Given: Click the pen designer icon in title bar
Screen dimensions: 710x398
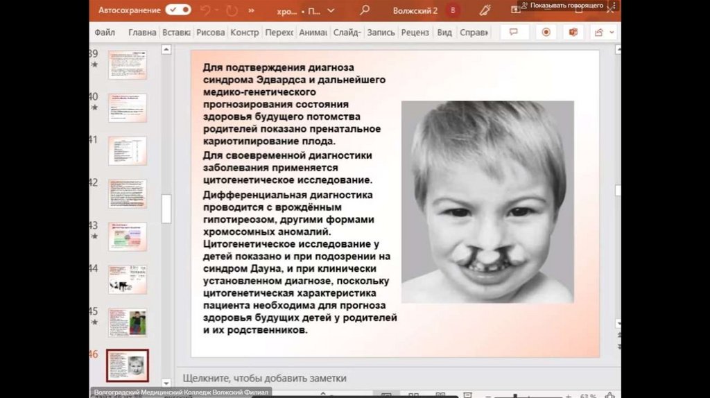Looking at the screenshot, I should [x=485, y=10].
